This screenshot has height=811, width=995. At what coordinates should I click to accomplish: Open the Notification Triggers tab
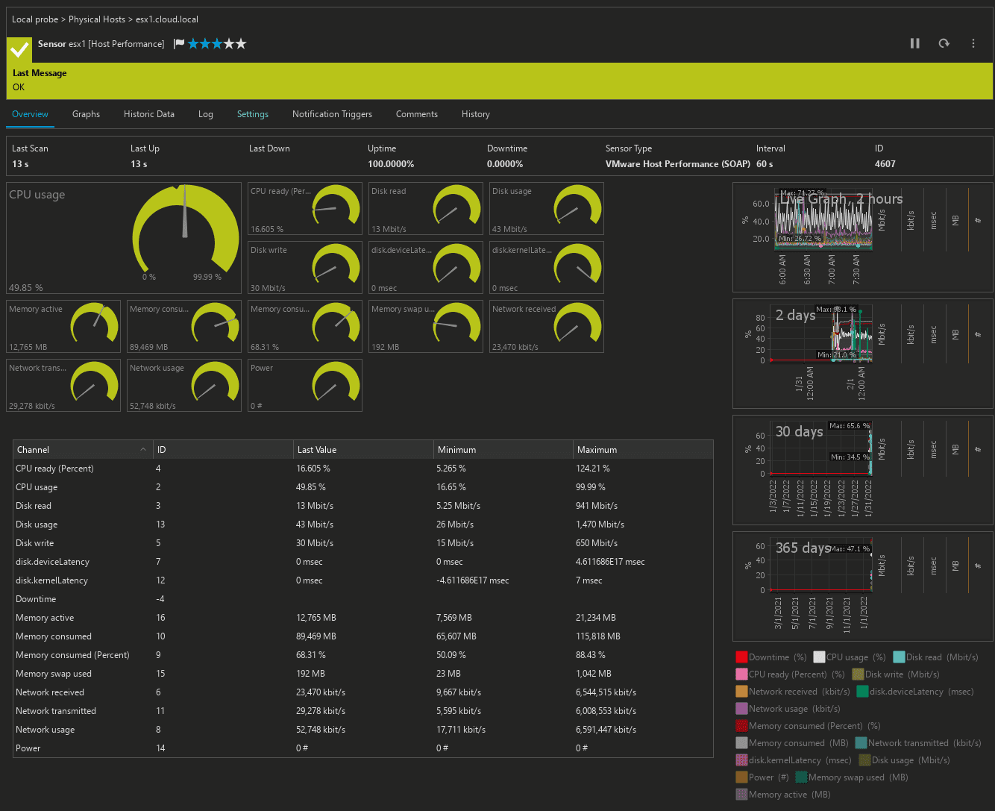(x=332, y=114)
